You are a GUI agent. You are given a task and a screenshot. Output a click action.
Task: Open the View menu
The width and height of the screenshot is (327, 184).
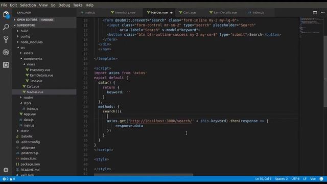tap(43, 5)
